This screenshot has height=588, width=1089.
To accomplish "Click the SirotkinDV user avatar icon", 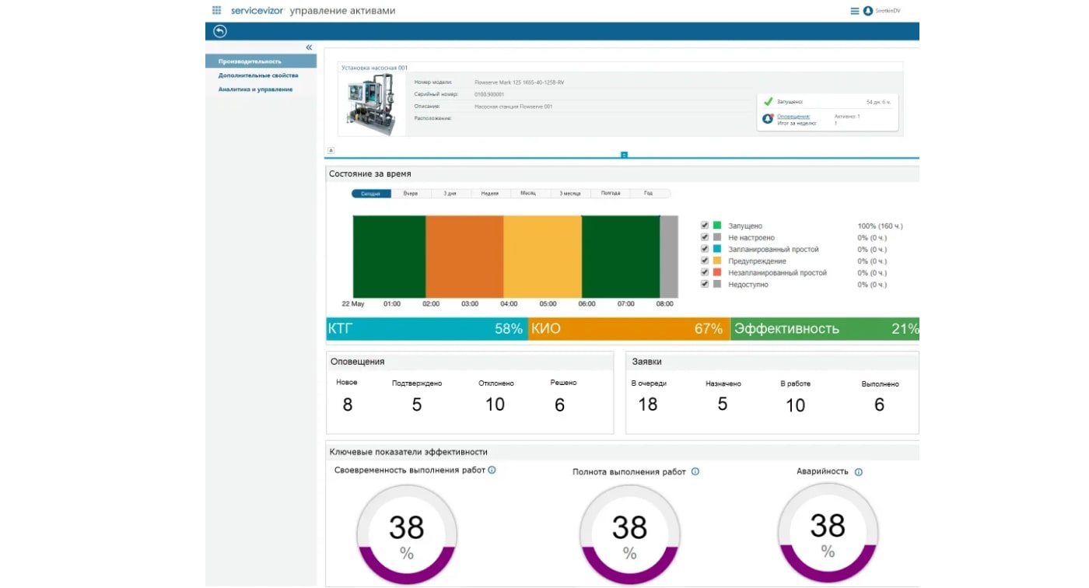I will click(x=868, y=10).
